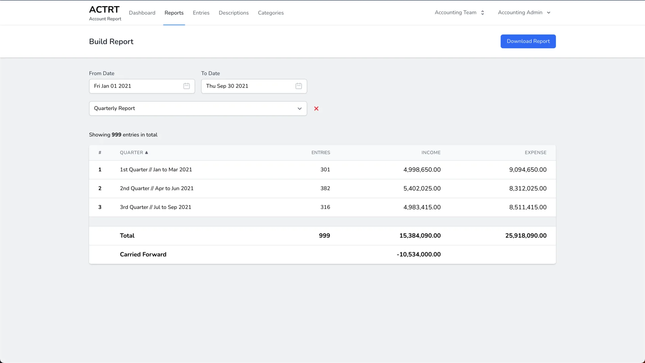
Task: Click the Download Report button
Action: pyautogui.click(x=528, y=41)
